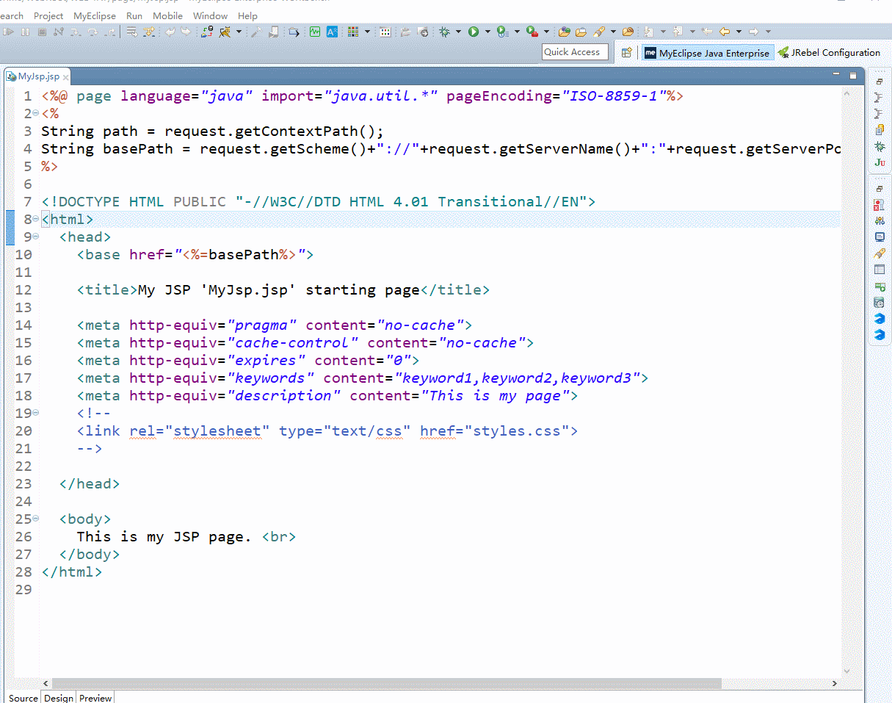Image resolution: width=892 pixels, height=703 pixels.
Task: Click the Last Edit Location arrow icon
Action: pos(707,32)
